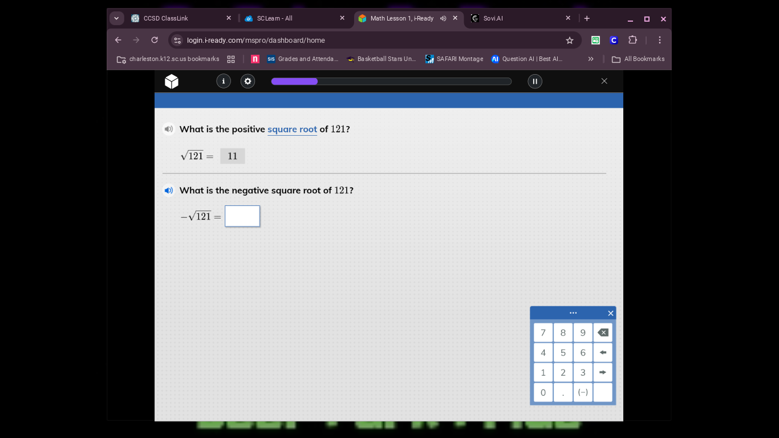Open the settings gear in lesson toolbar

[x=248, y=81]
